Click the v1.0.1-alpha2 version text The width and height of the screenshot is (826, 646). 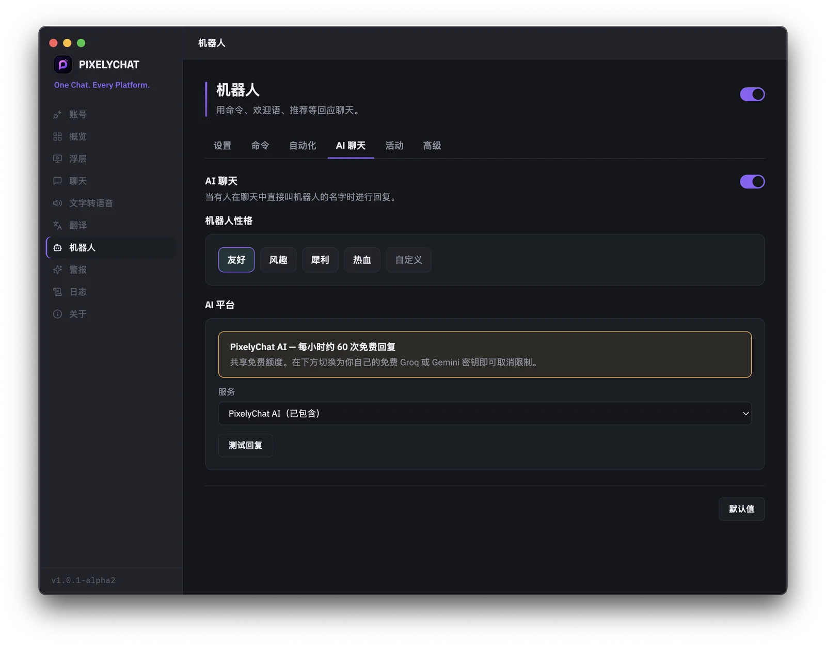[84, 580]
